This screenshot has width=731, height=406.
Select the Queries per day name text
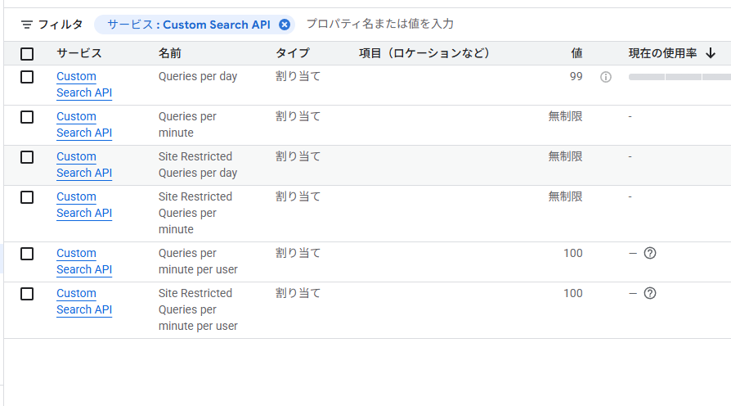tap(198, 76)
